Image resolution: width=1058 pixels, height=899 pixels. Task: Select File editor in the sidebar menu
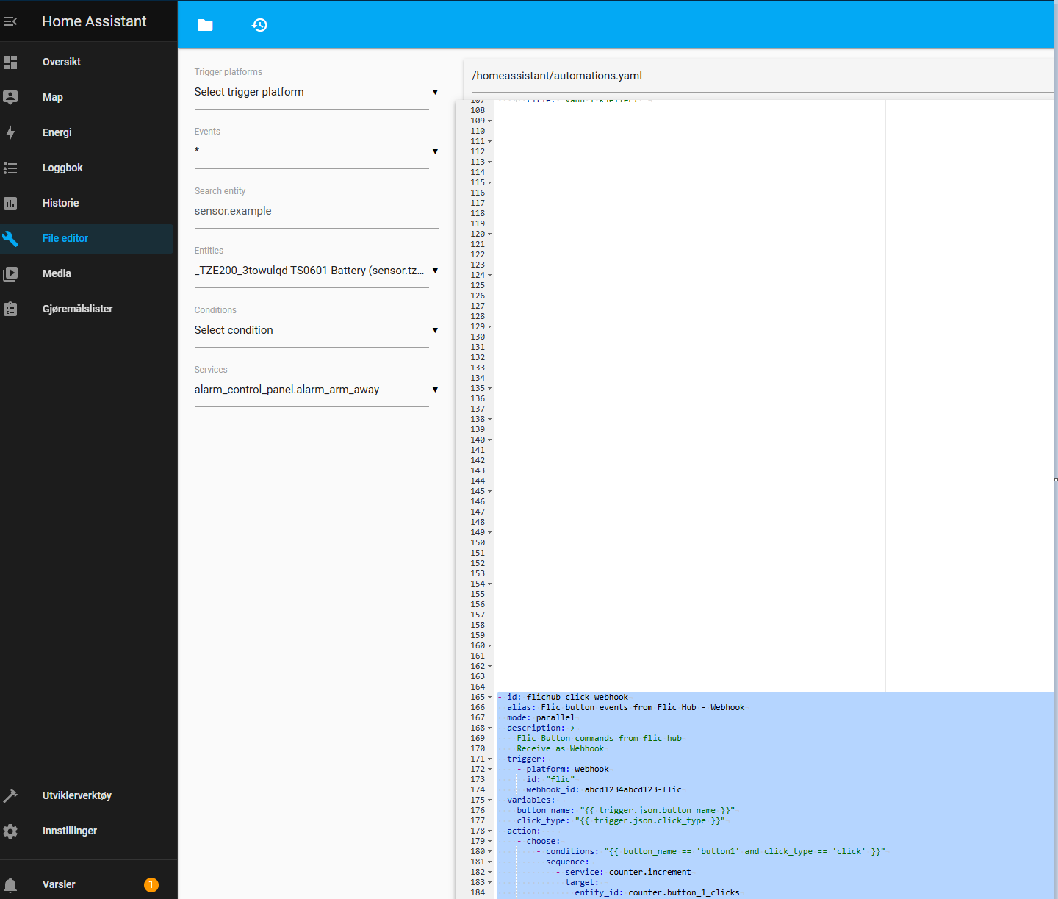click(x=65, y=238)
